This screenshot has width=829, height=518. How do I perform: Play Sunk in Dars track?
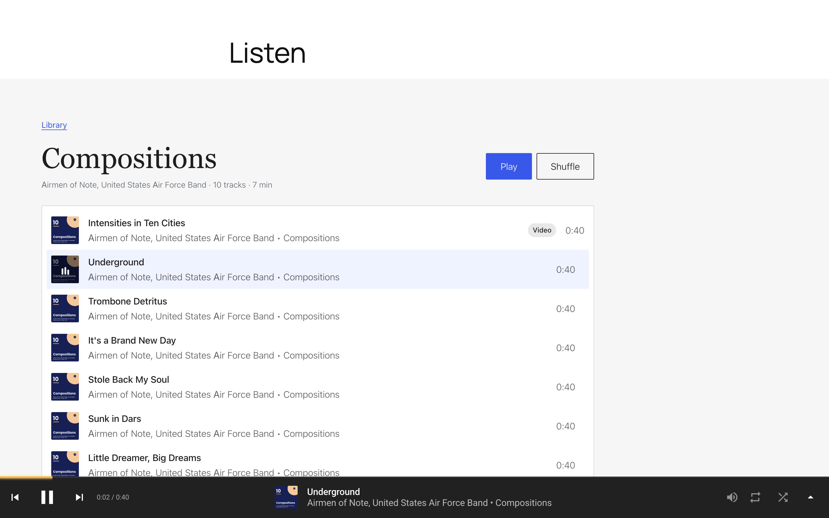point(317,426)
